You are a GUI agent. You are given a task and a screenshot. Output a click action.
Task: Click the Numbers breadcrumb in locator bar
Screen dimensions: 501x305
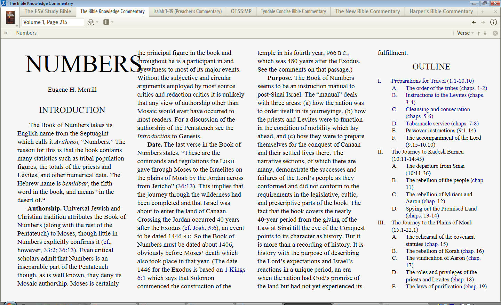pyautogui.click(x=26, y=33)
